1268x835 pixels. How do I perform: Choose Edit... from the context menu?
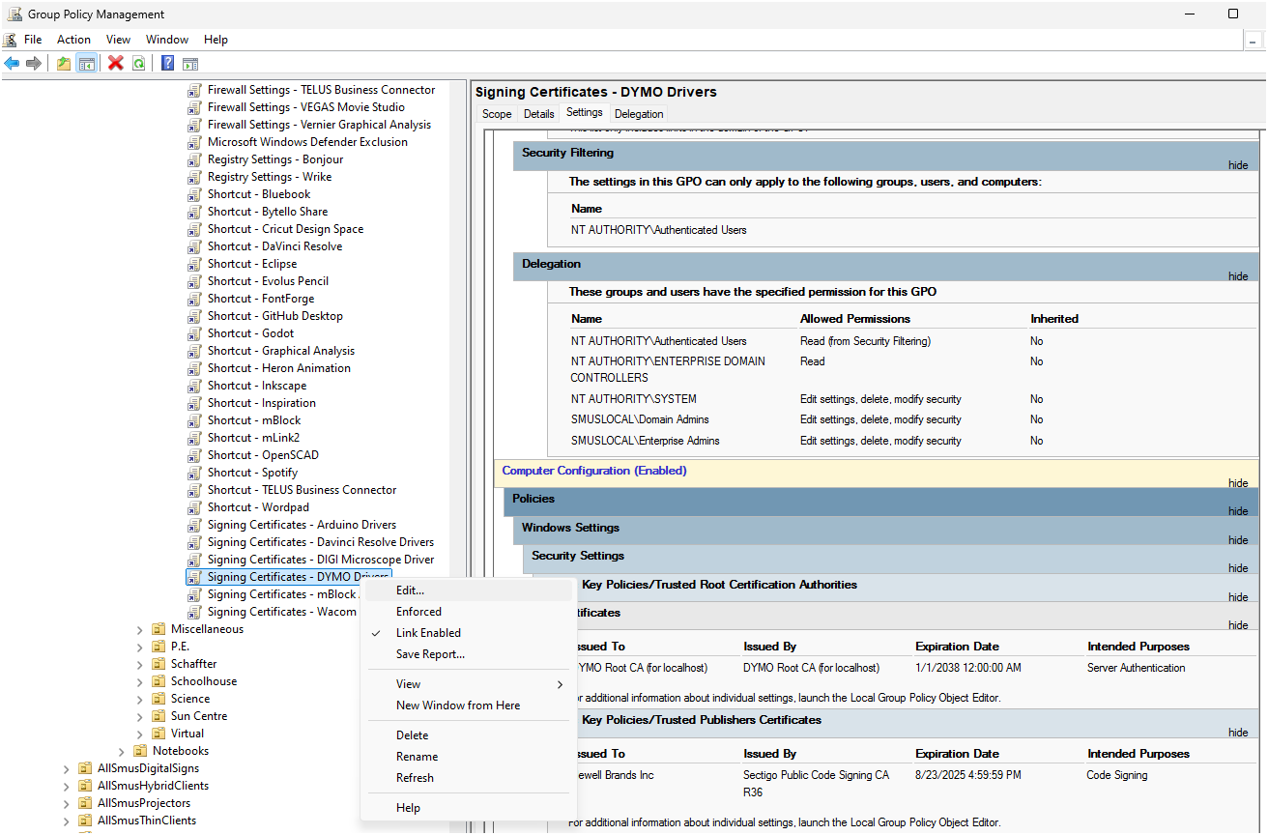410,590
